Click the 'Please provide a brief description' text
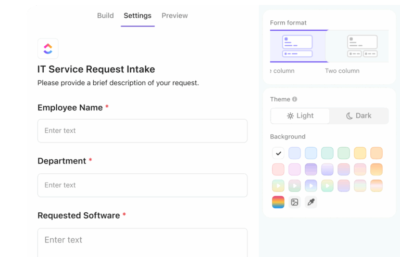 point(118,83)
